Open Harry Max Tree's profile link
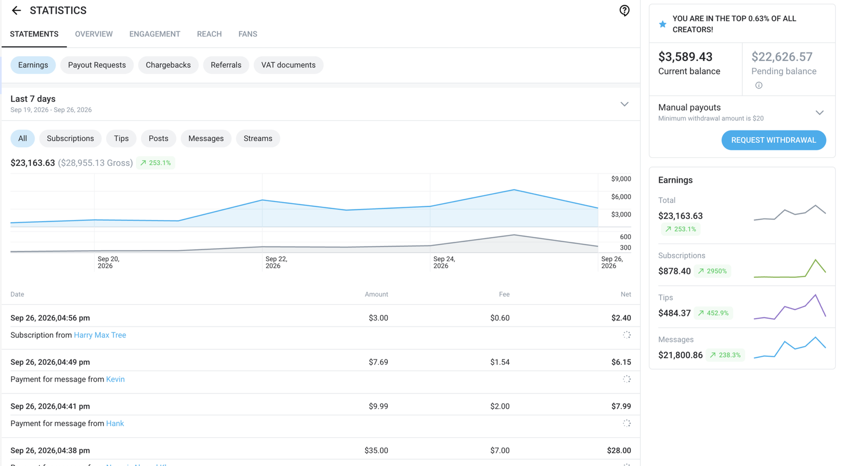This screenshot has height=466, width=849. (100, 335)
